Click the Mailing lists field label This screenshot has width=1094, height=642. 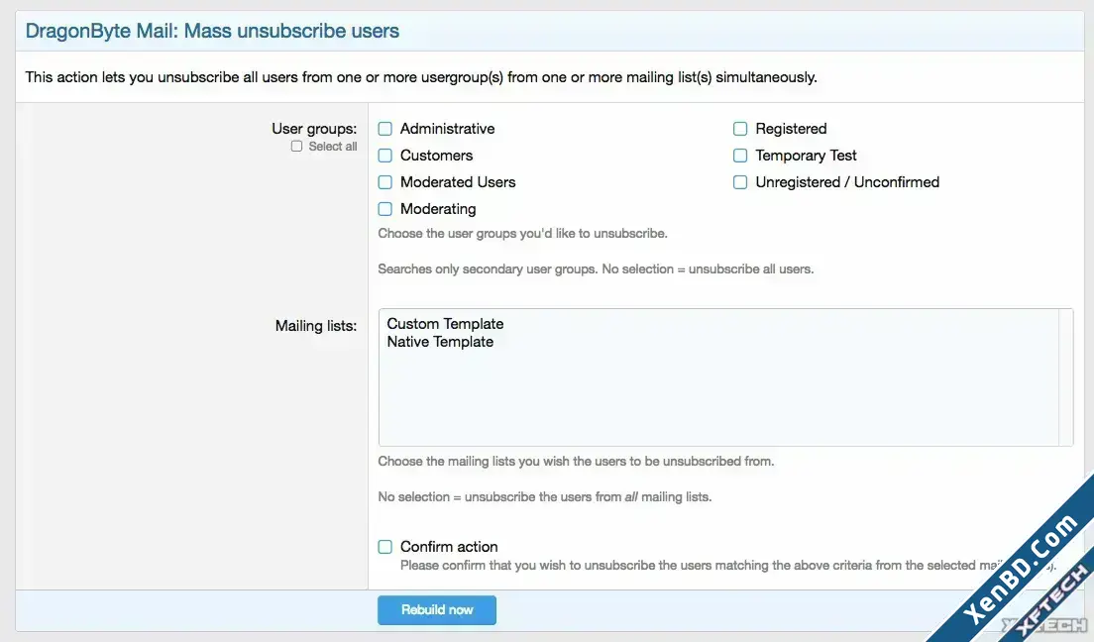(x=316, y=326)
